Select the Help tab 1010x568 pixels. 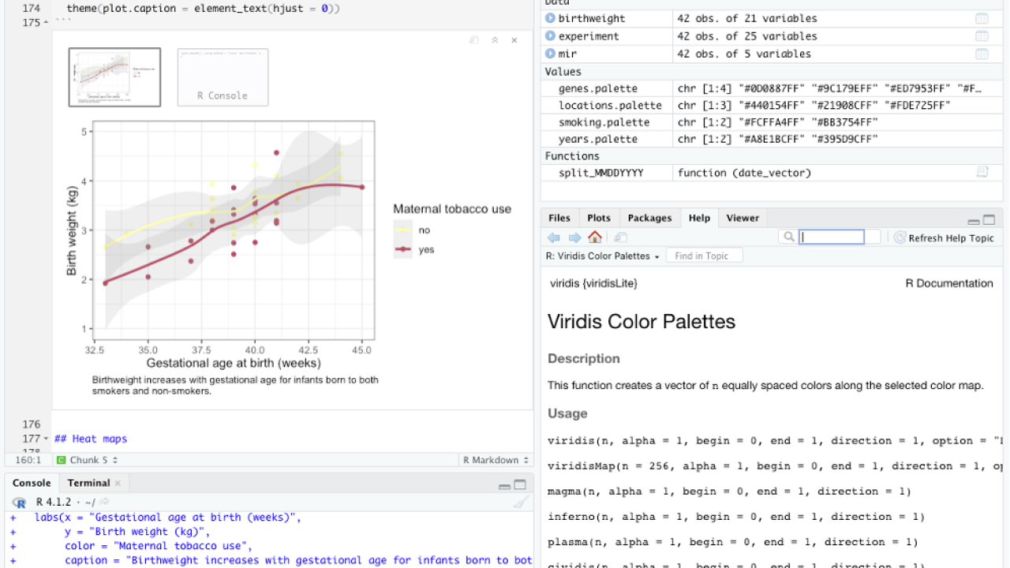699,219
